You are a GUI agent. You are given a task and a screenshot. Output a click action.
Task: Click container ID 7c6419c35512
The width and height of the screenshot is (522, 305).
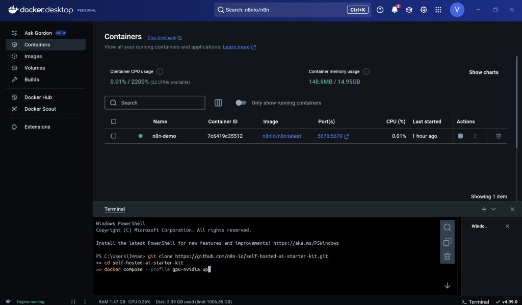[225, 136]
